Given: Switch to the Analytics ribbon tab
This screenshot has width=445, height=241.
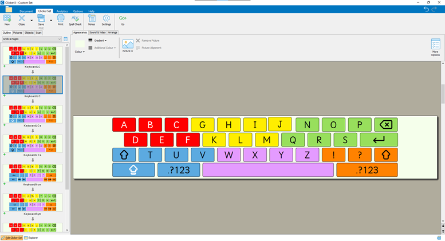Looking at the screenshot, I should pos(62,11).
